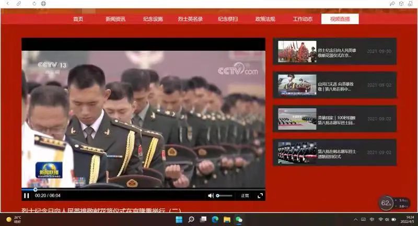This screenshot has width=418, height=226.
Task: Open the 山河已无恙 向英雄致敬 video link
Action: click(x=335, y=86)
